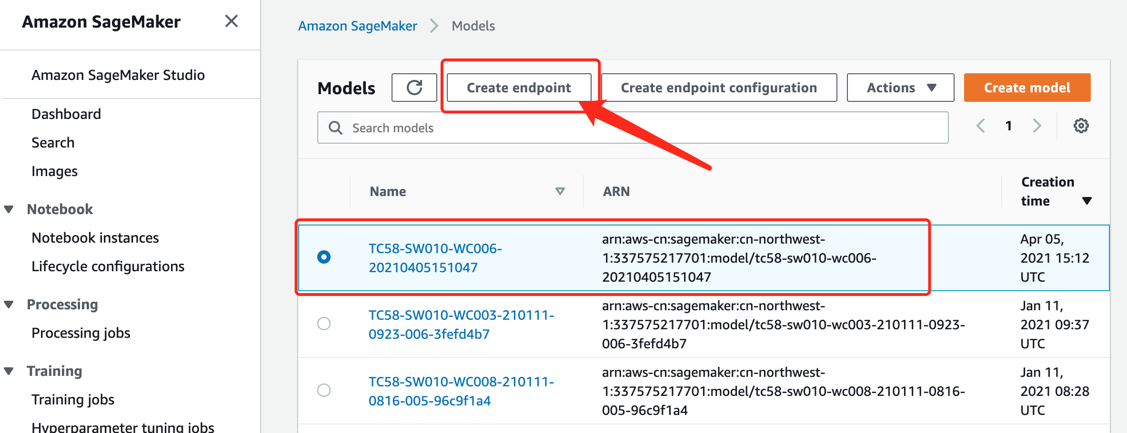Click the Models breadcrumb text

pyautogui.click(x=473, y=26)
